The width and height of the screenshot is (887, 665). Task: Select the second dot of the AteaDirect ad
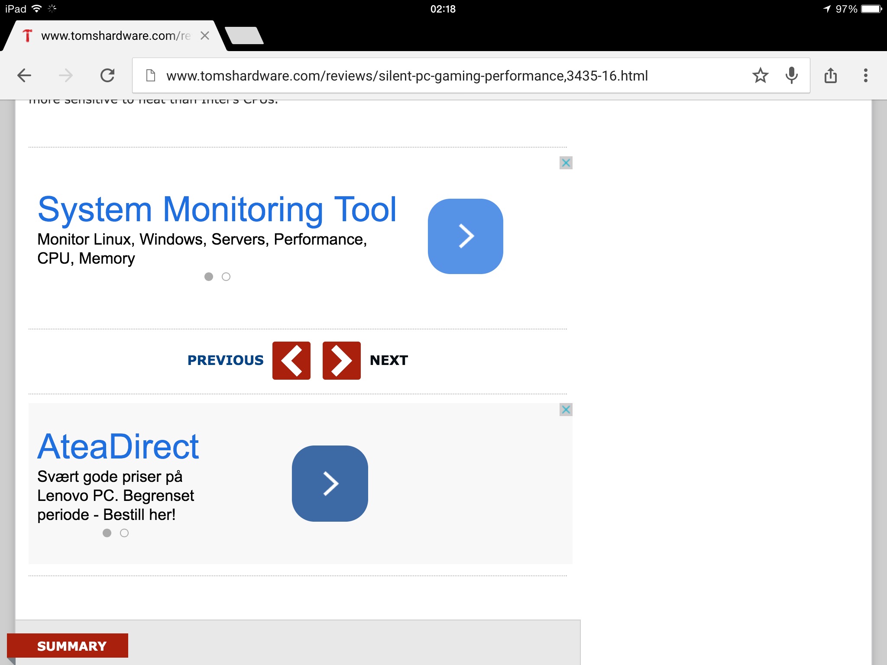124,533
